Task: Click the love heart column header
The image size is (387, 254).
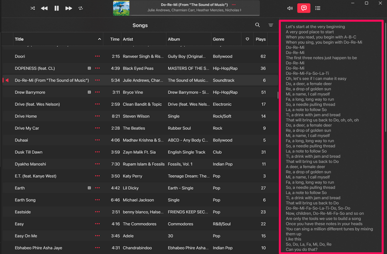Action: pos(247,39)
